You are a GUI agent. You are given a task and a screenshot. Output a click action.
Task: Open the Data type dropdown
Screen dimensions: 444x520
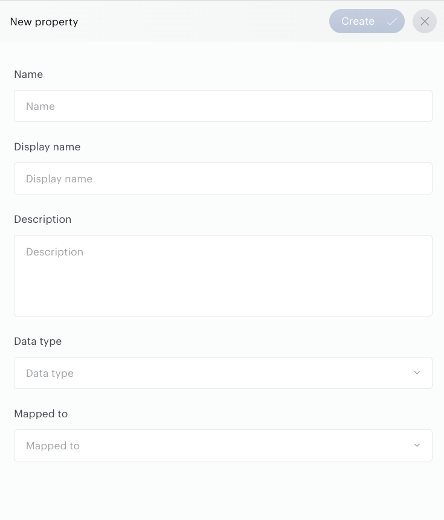click(x=223, y=373)
